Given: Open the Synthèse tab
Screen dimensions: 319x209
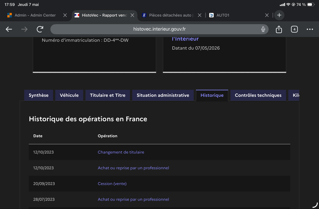Looking at the screenshot, I should (x=39, y=95).
